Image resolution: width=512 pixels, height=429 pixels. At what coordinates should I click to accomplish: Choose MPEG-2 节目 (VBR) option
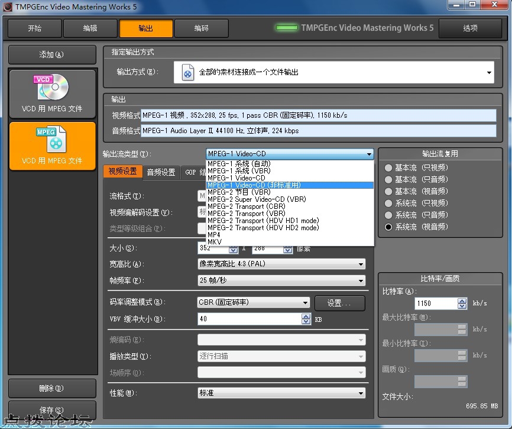pyautogui.click(x=290, y=192)
